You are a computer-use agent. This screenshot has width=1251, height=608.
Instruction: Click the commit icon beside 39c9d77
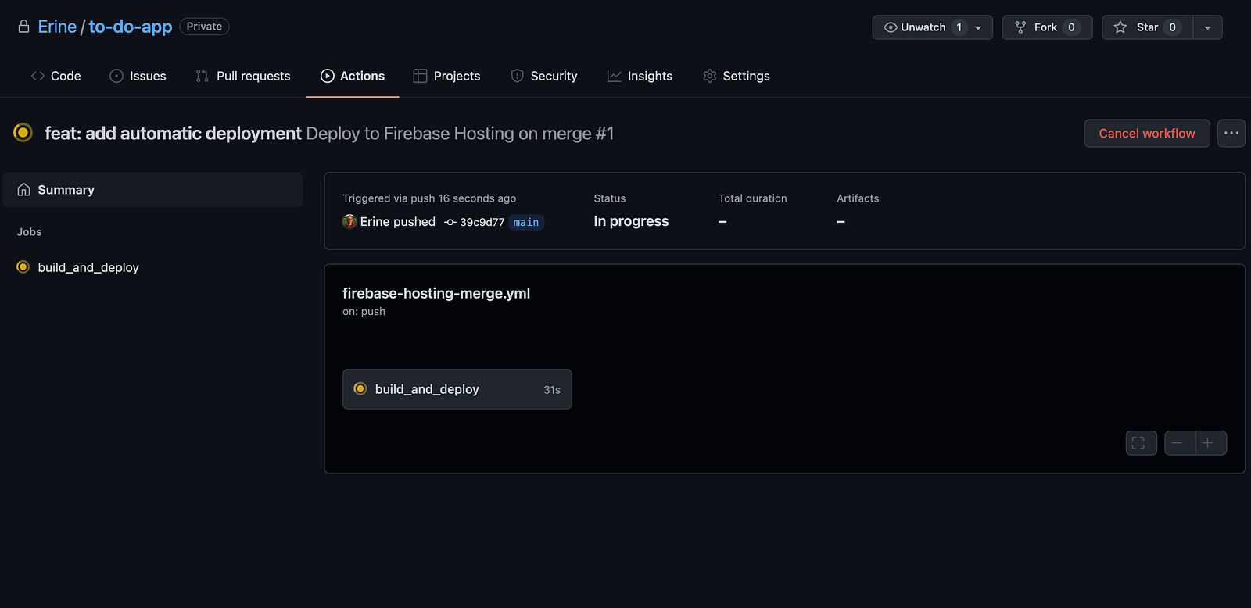coord(450,223)
